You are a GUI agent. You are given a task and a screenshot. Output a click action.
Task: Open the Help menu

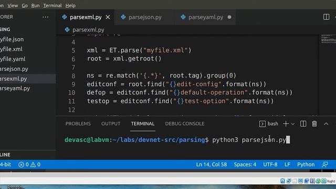(70, 6)
